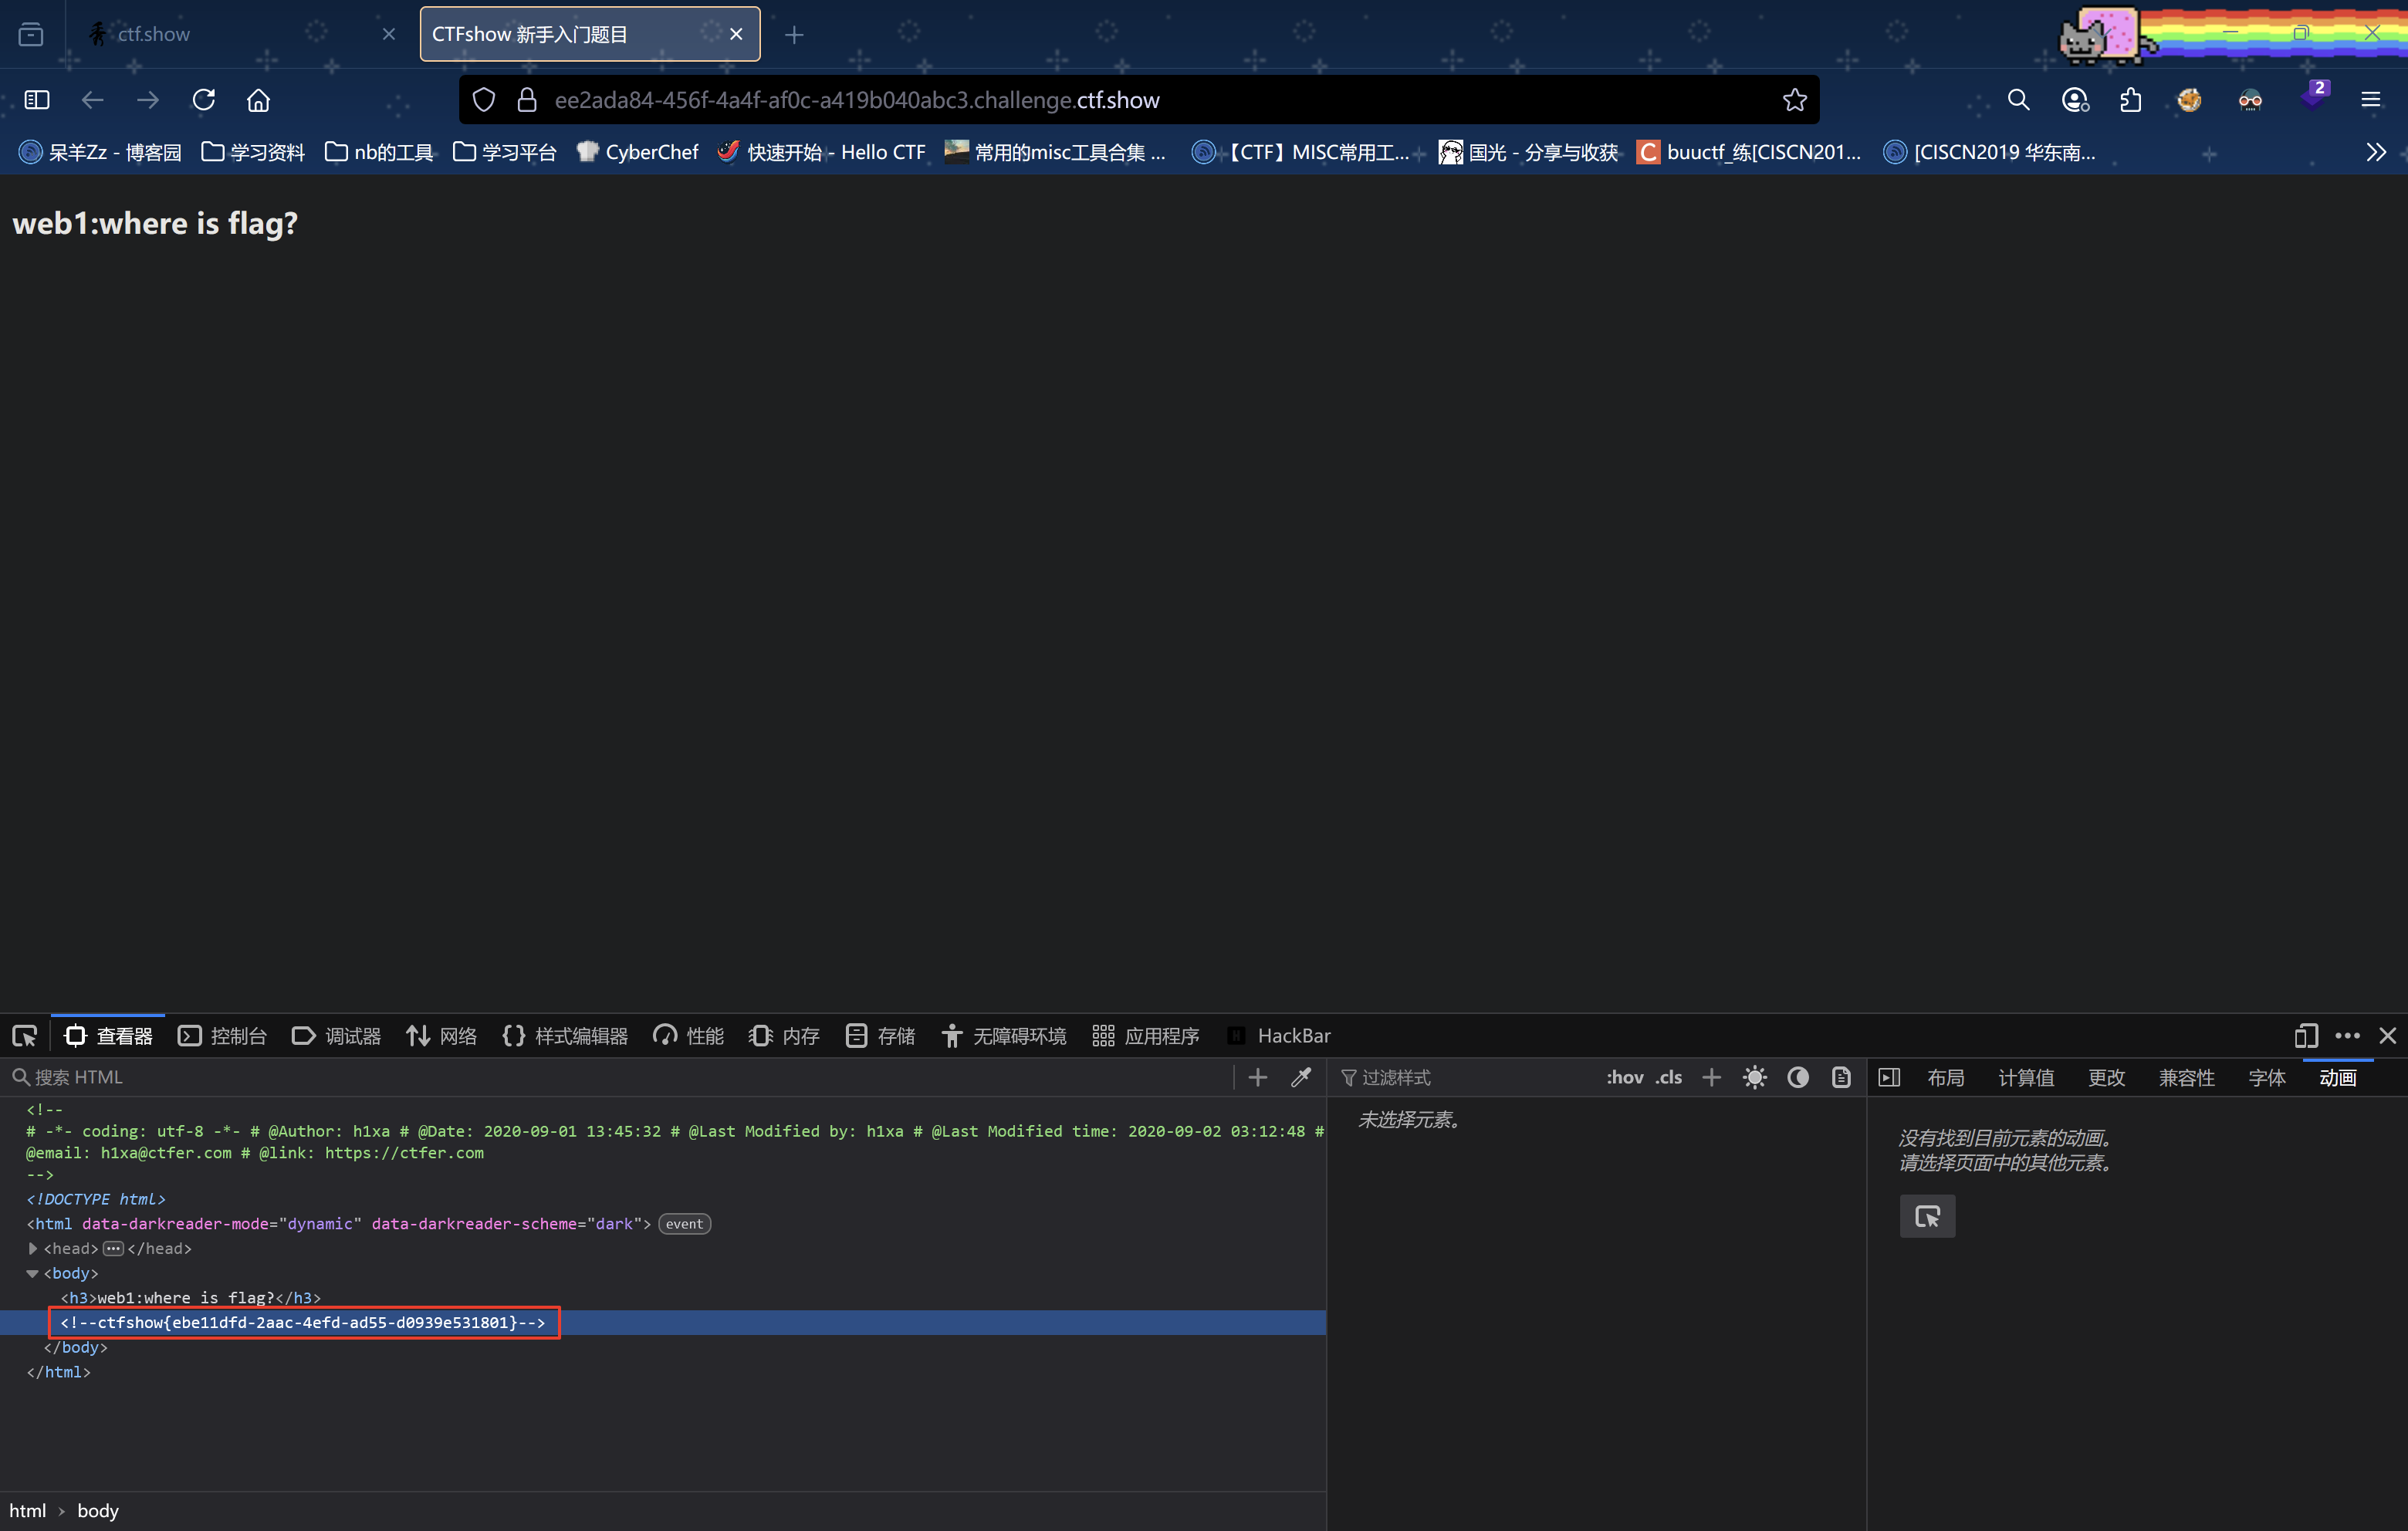2408x1531 pixels.
Task: Click the element picker icon in devtools
Action: [25, 1036]
